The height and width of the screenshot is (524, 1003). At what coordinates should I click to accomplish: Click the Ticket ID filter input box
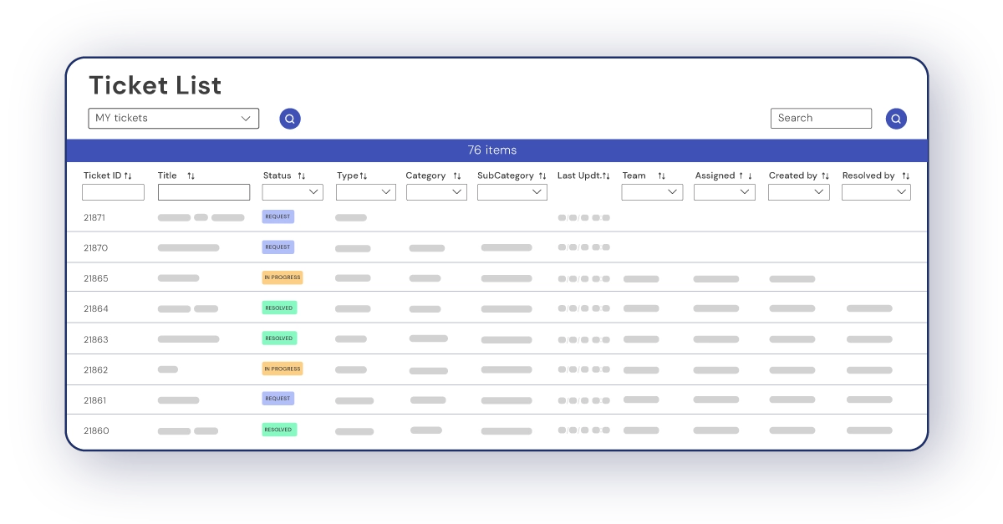pyautogui.click(x=113, y=192)
